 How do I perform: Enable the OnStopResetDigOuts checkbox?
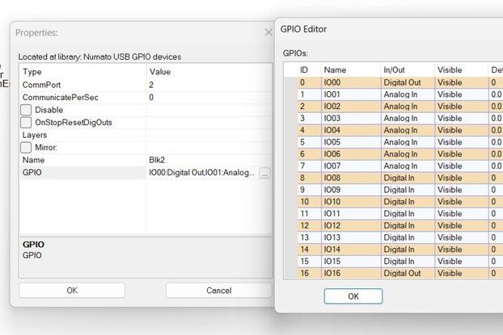coord(26,122)
